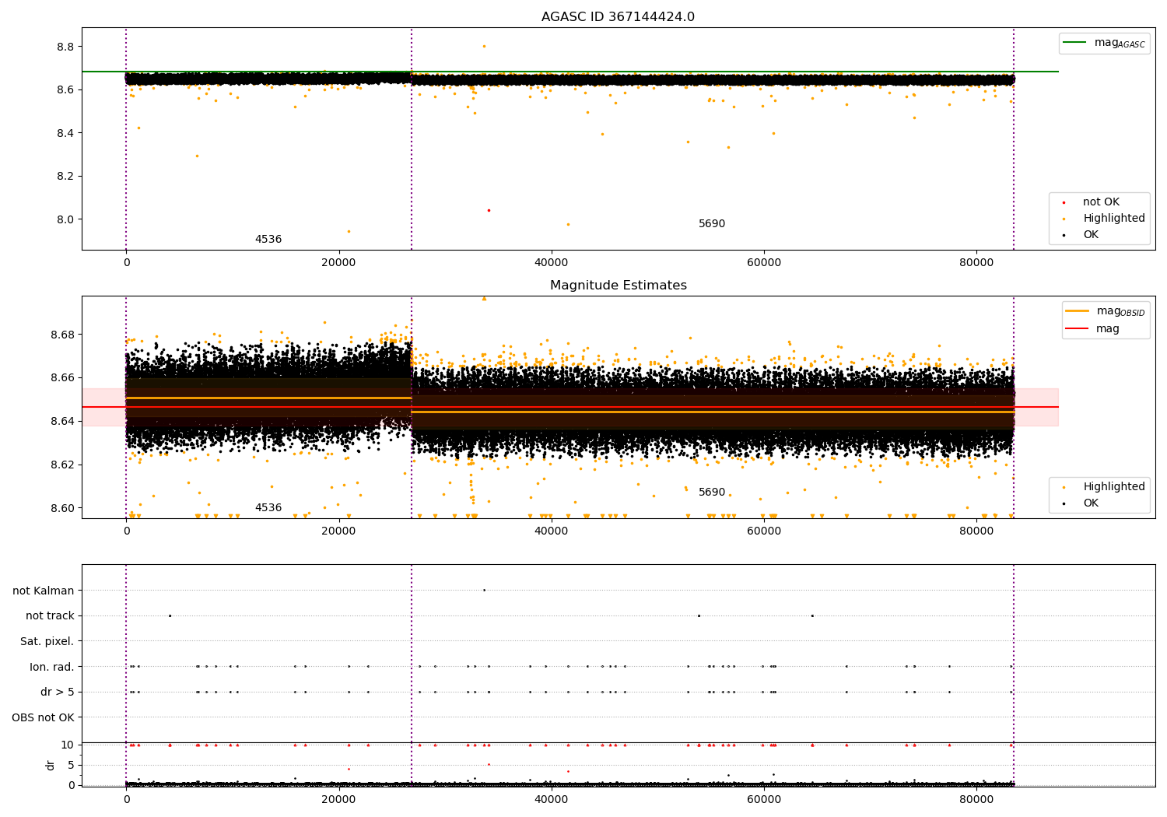Image resolution: width=1167 pixels, height=817 pixels.
Task: Click the '8.2' y-axis tick label
Action: [x=65, y=177]
